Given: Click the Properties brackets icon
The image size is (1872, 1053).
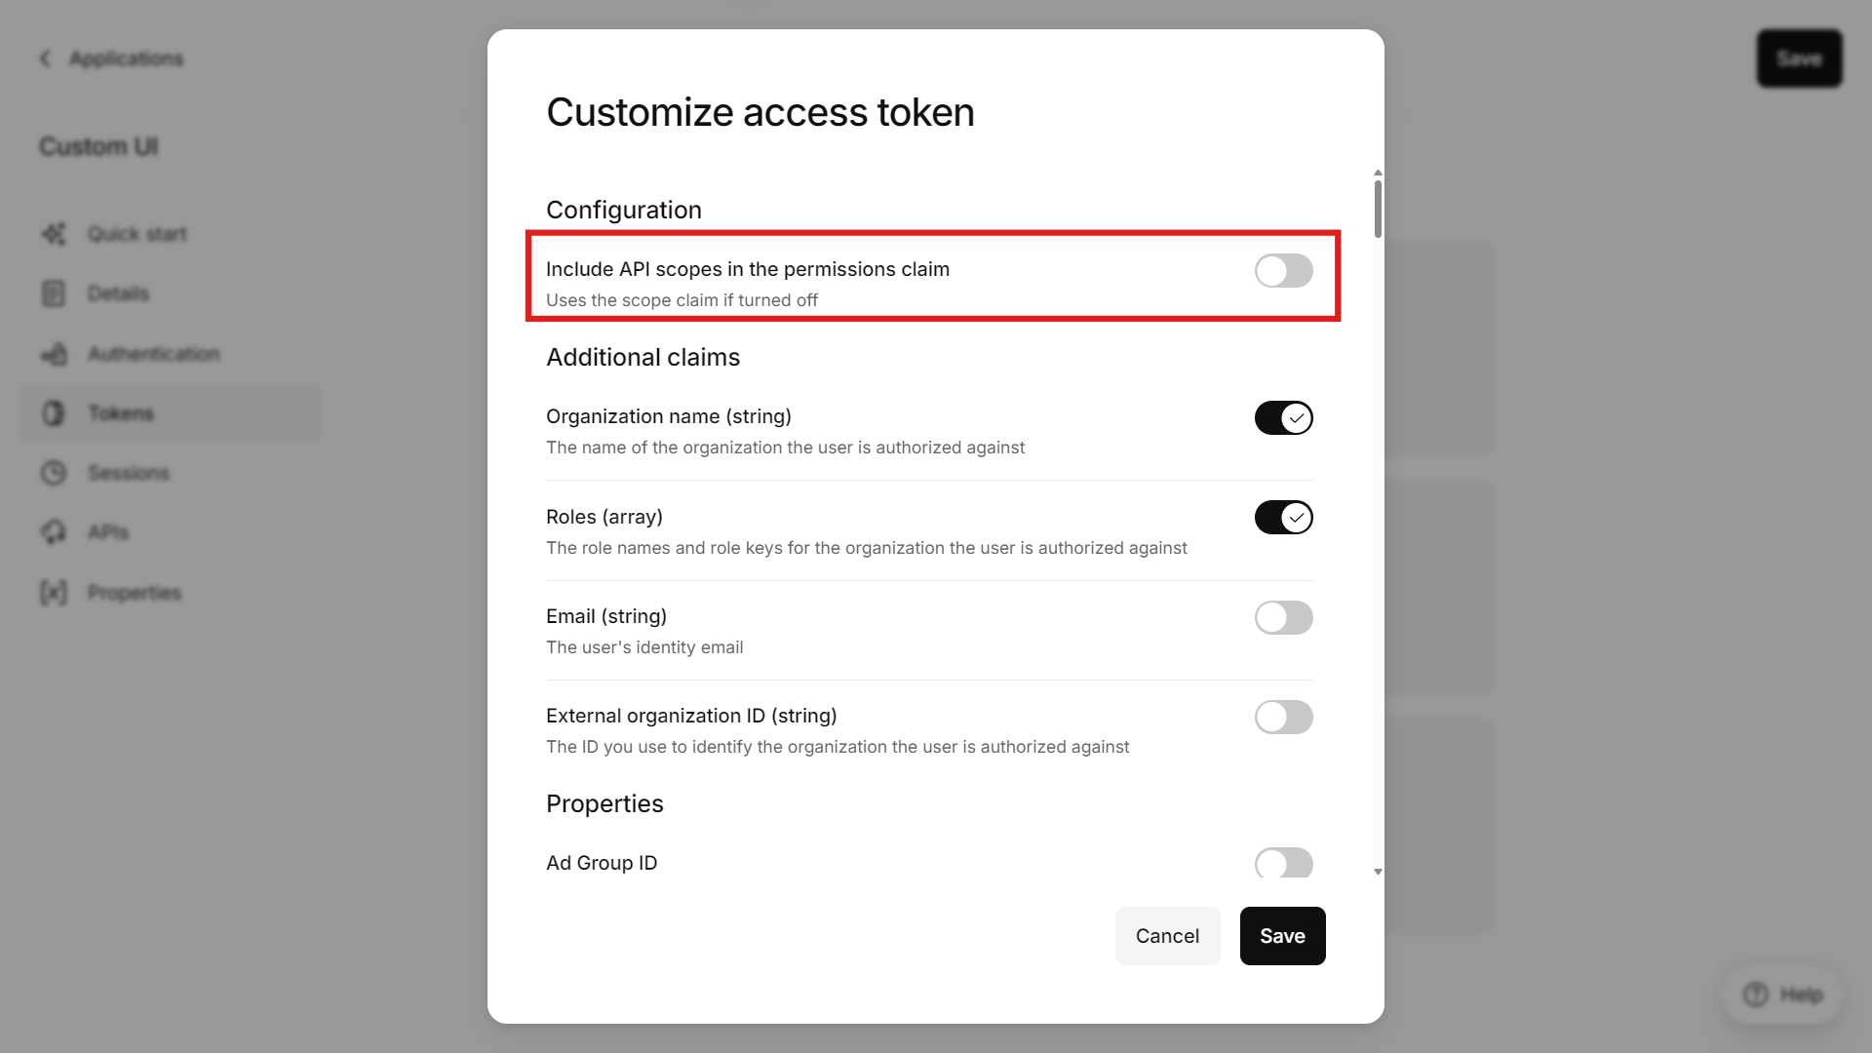Looking at the screenshot, I should [54, 593].
